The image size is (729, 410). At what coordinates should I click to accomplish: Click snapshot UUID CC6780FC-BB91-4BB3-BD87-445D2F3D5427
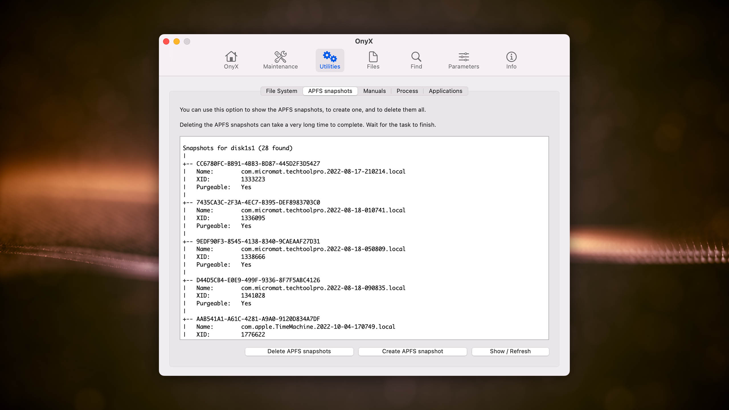click(258, 164)
